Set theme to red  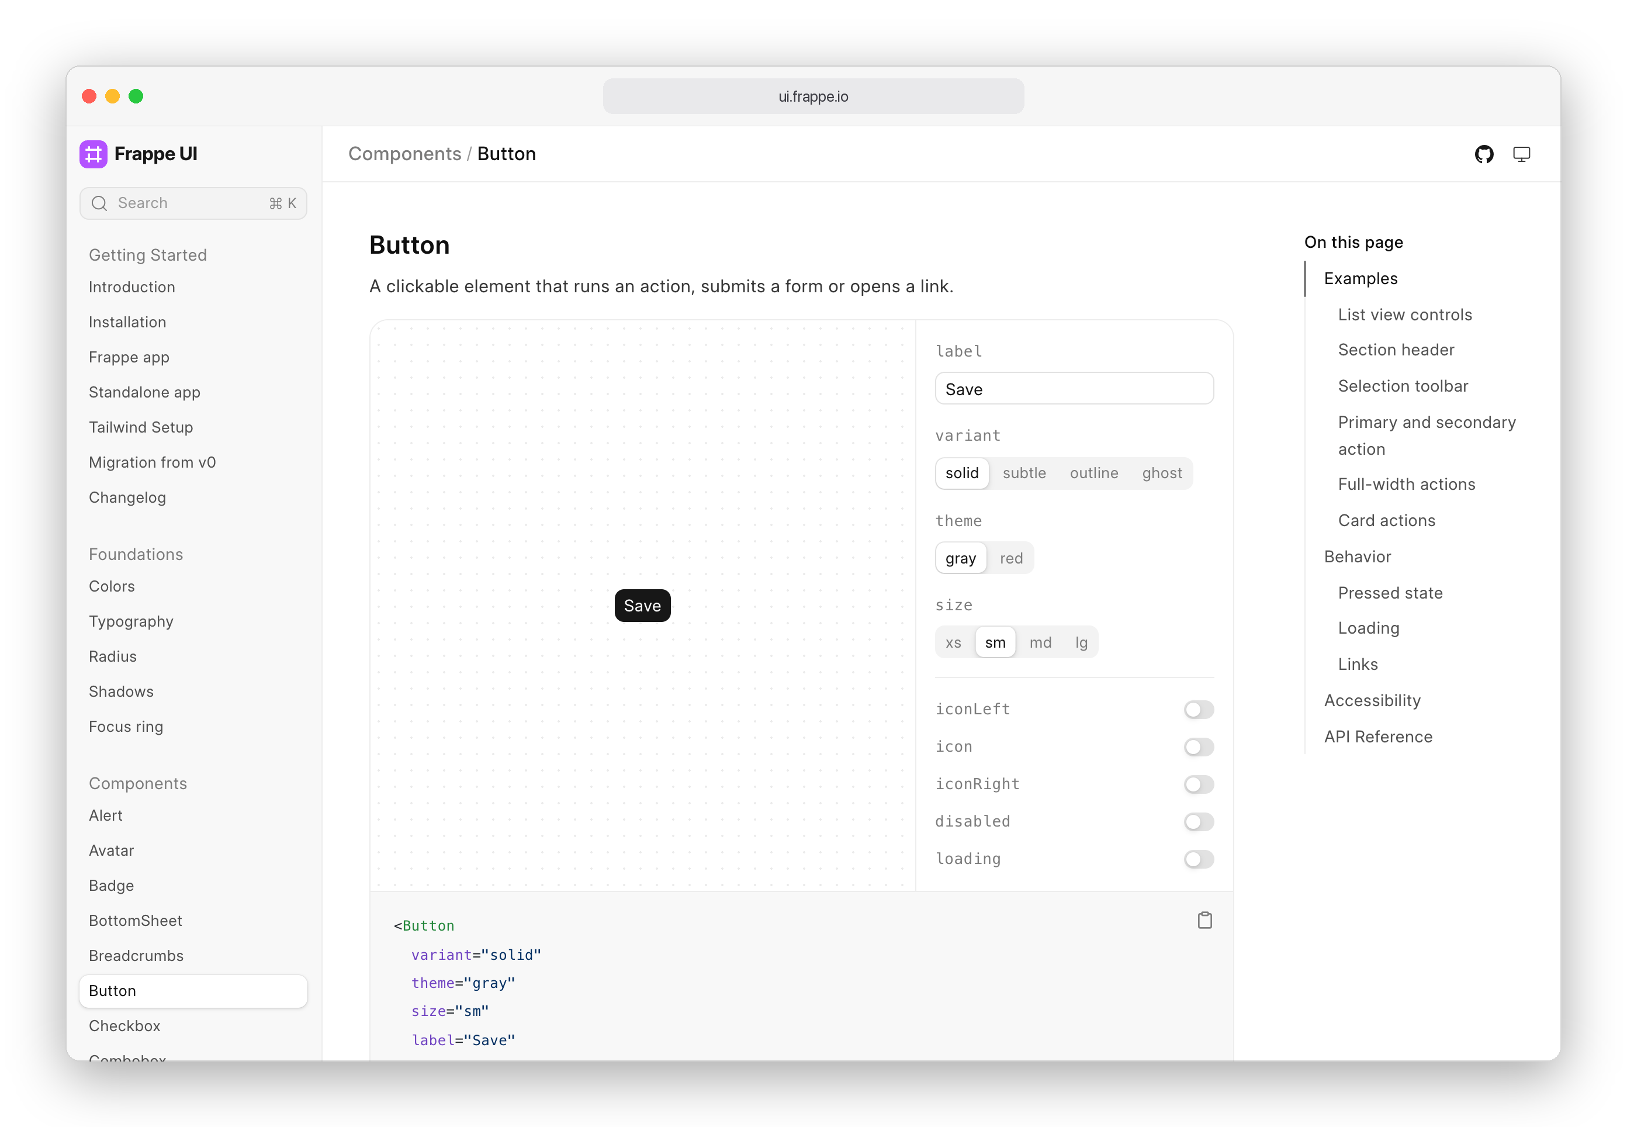tap(1011, 558)
